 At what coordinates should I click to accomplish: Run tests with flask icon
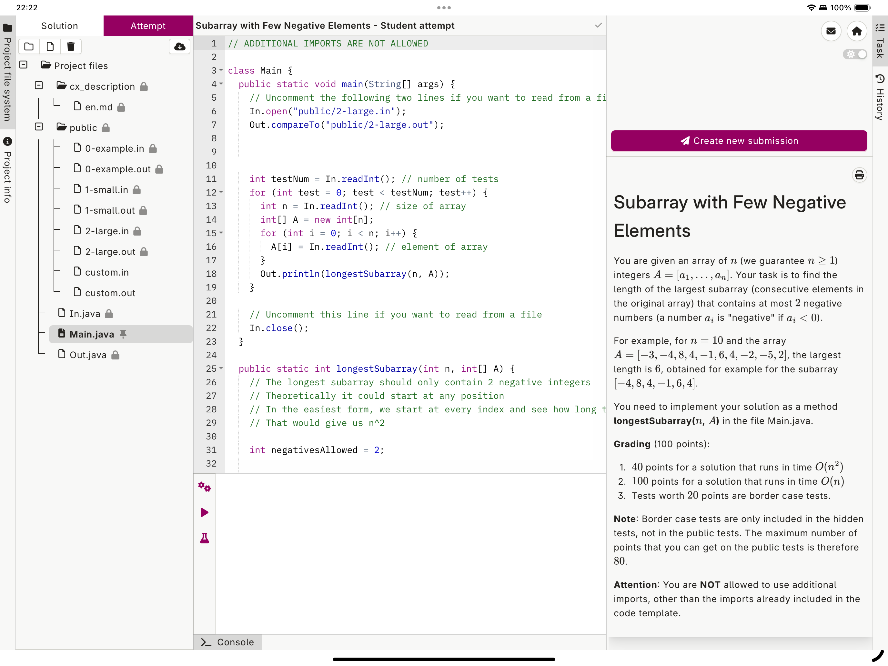(x=204, y=538)
